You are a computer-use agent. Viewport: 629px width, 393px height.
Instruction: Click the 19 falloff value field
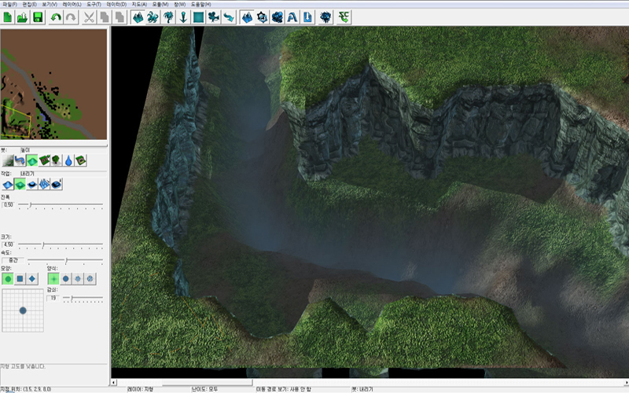pyautogui.click(x=53, y=298)
